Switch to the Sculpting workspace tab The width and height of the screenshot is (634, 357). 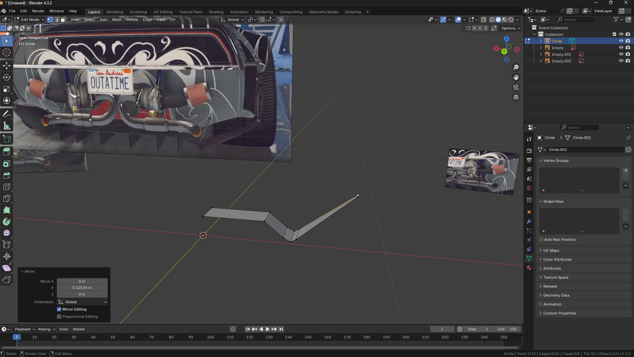pos(138,12)
